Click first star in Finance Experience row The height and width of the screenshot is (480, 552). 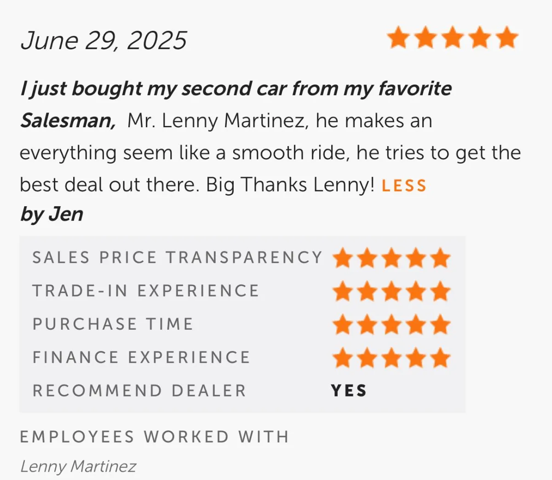point(343,358)
